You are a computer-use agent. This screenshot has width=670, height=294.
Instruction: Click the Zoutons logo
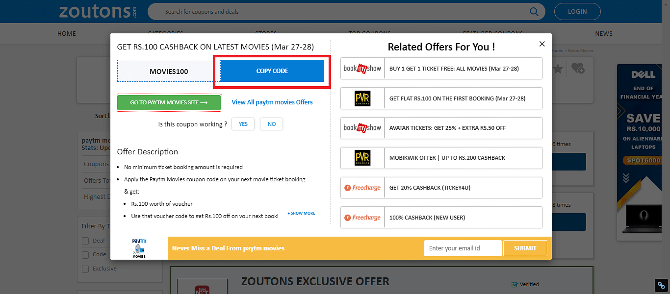tap(98, 11)
